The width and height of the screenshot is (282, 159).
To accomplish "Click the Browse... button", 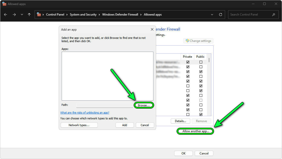I will point(144,105).
